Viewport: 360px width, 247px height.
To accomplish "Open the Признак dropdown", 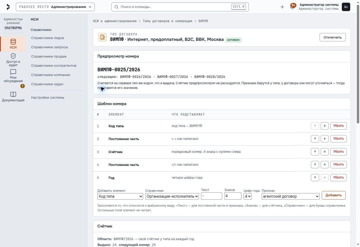I will tap(291, 196).
